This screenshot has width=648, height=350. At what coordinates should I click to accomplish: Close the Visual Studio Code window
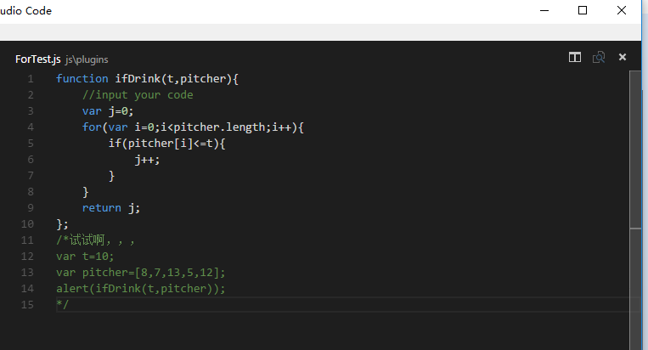622,10
